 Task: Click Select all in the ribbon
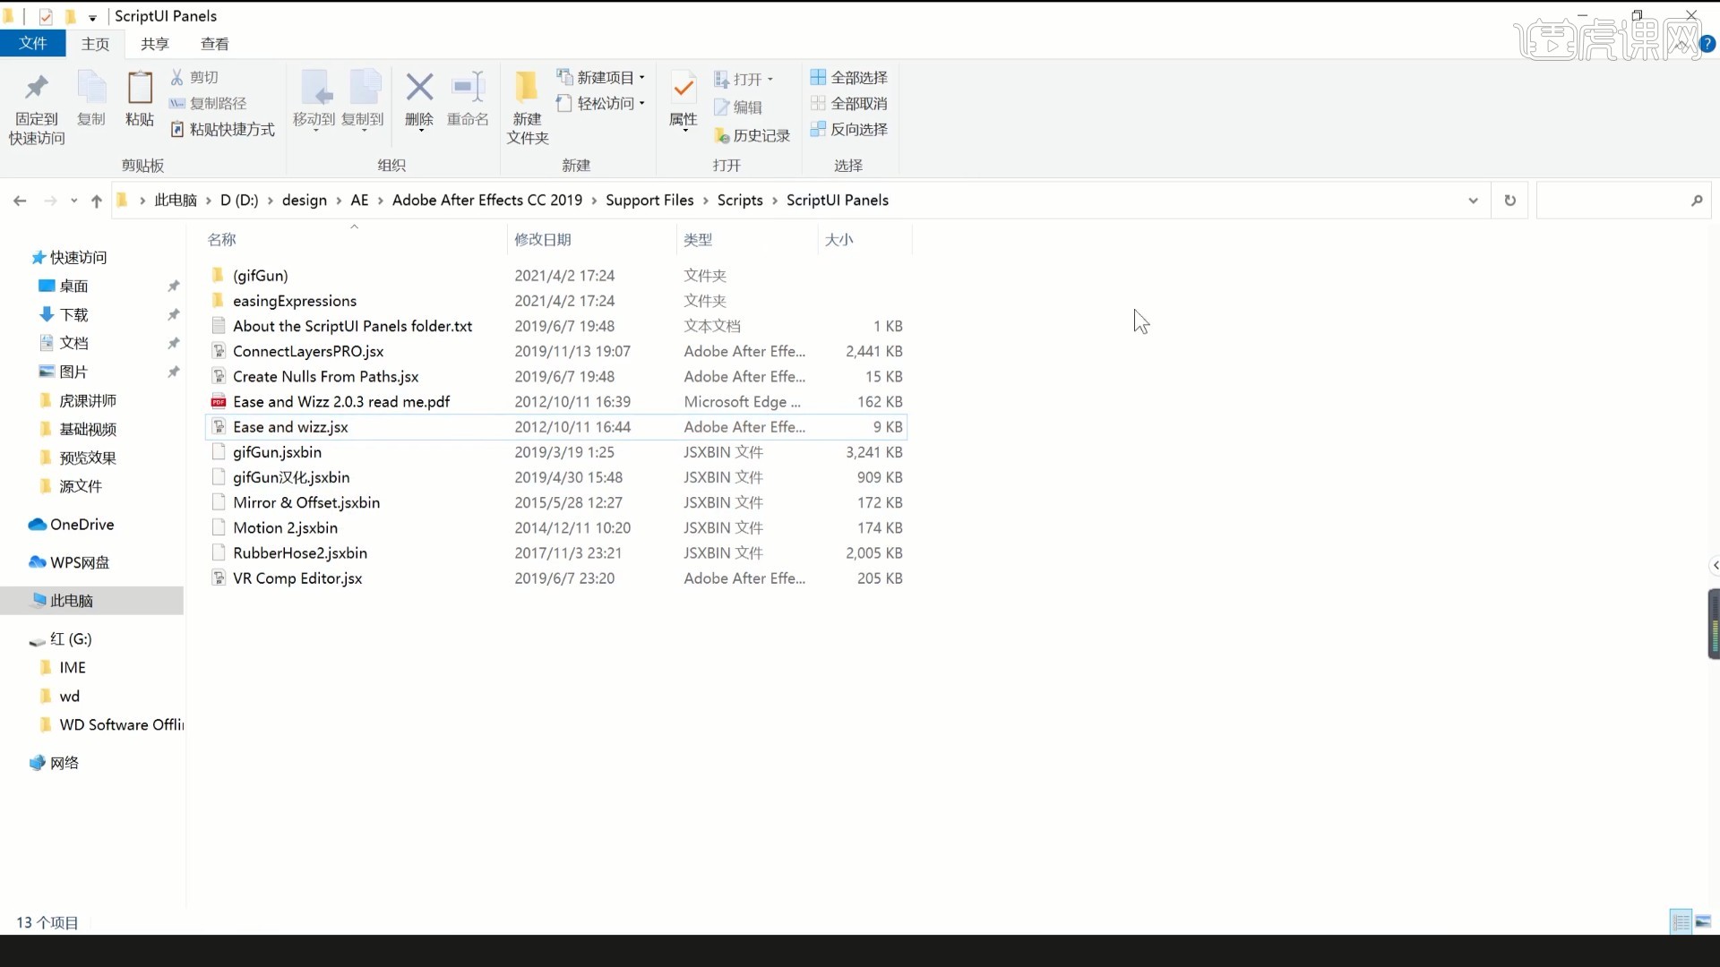coord(849,77)
